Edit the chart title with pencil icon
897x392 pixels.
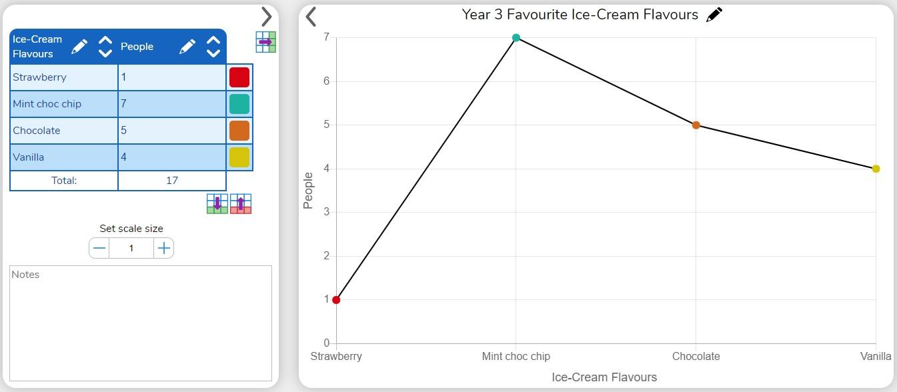714,15
